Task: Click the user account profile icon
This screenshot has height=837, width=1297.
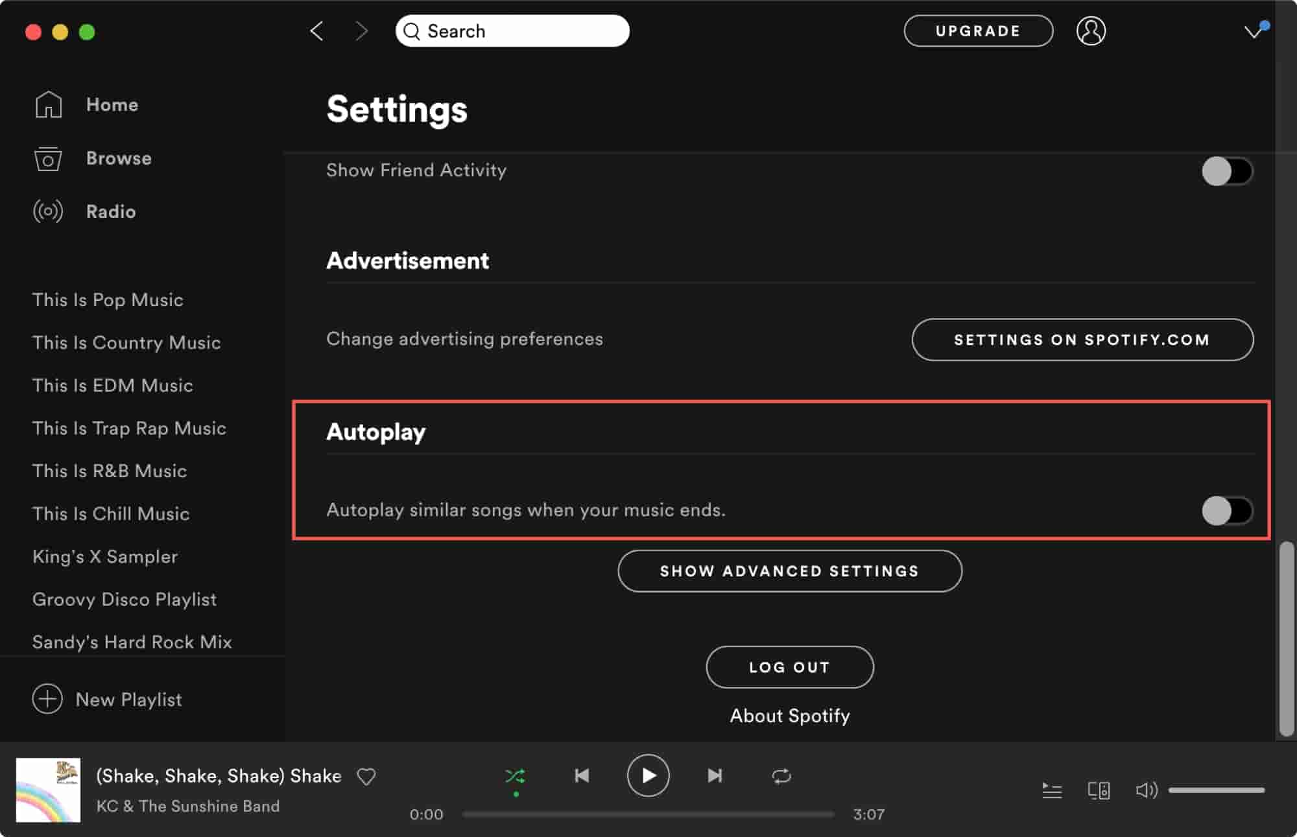Action: (x=1090, y=31)
